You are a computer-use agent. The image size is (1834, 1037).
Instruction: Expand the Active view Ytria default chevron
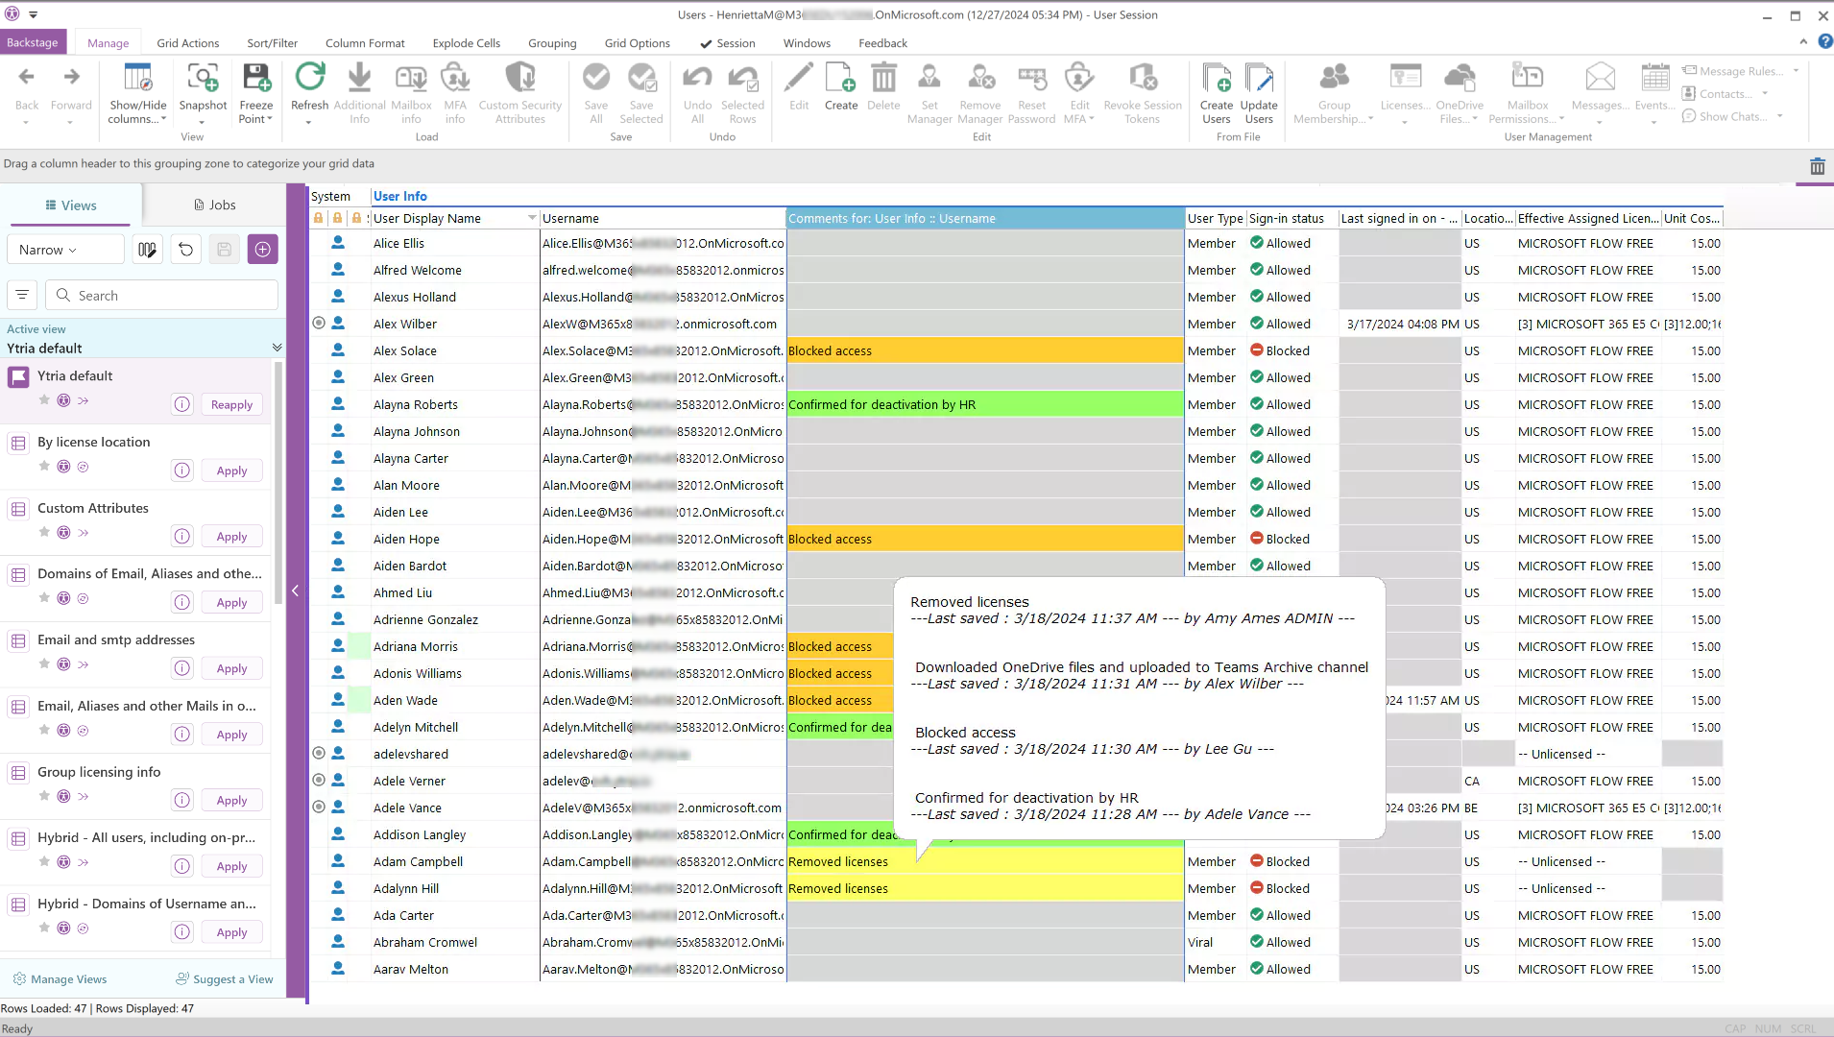tap(277, 348)
